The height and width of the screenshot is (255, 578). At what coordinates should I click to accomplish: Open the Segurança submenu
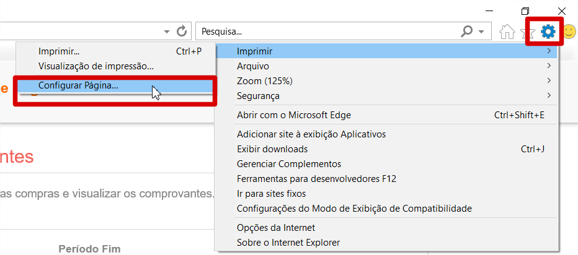pyautogui.click(x=386, y=96)
